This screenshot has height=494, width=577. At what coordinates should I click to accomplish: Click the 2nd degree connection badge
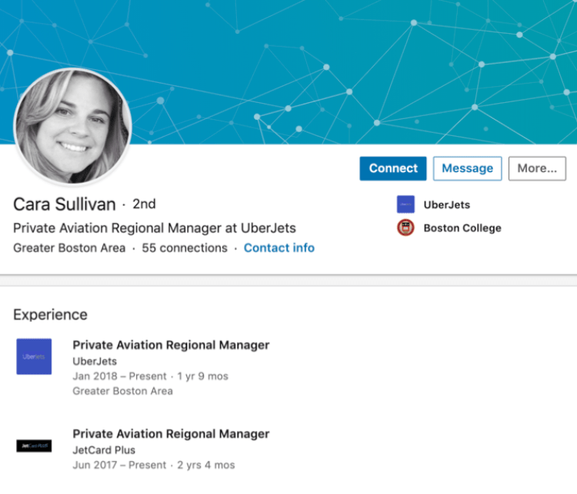coord(144,204)
